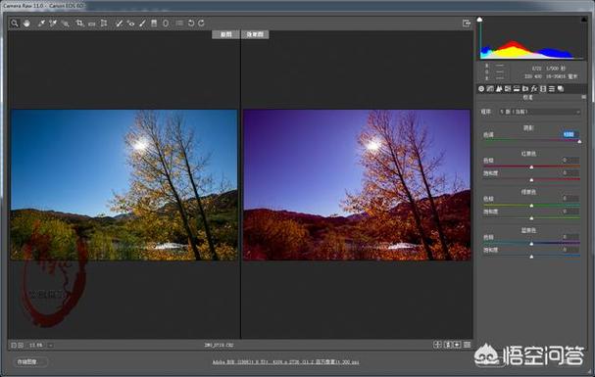Adjust the red primary saturation slider
Screen dimensions: 595x377
(x=531, y=179)
